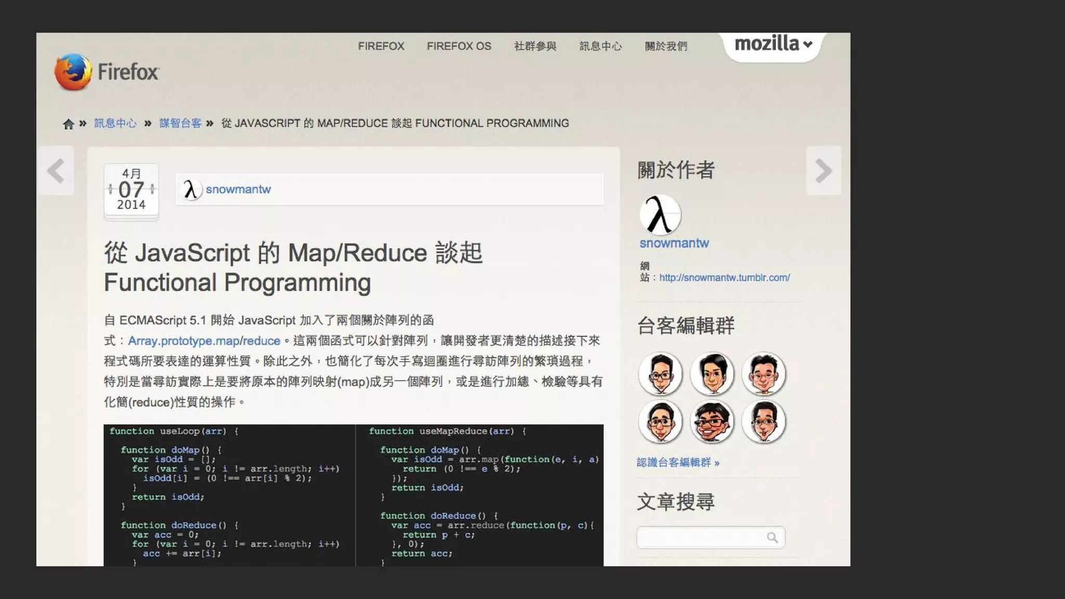Click the home icon in breadcrumb
This screenshot has width=1065, height=599.
[68, 124]
